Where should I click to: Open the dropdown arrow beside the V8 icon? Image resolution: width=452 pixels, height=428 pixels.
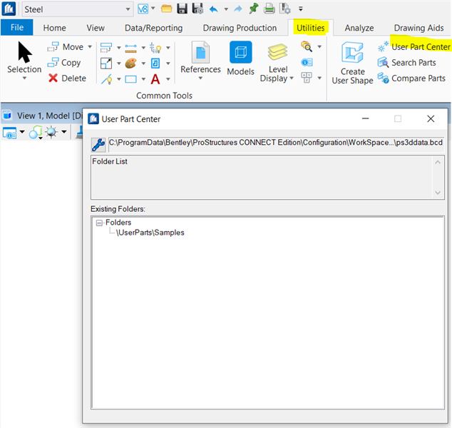click(x=153, y=9)
